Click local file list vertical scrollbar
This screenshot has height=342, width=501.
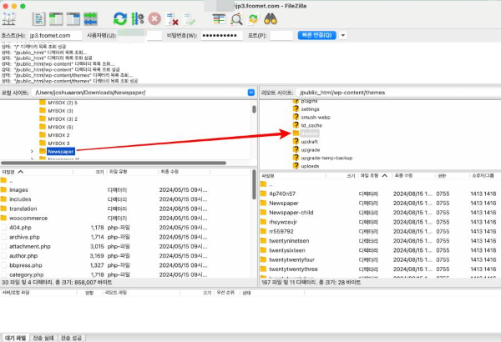click(254, 184)
